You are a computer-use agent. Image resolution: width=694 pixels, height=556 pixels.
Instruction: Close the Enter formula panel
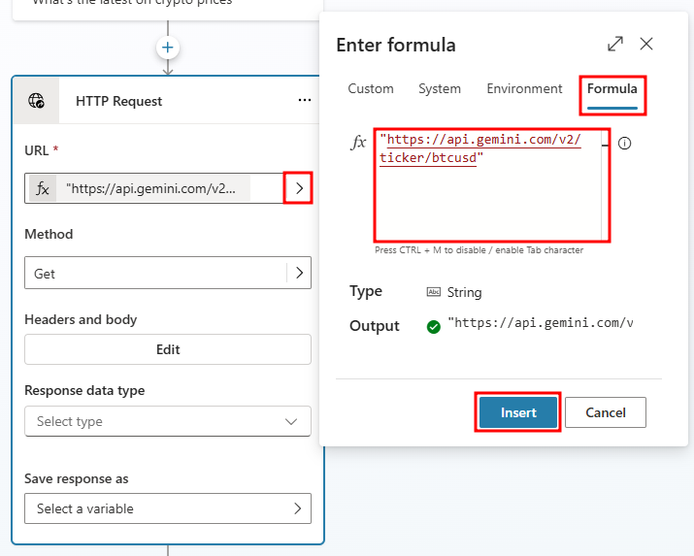point(646,44)
